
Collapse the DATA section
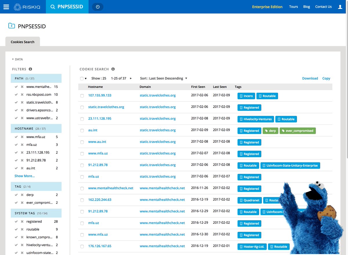(17, 59)
